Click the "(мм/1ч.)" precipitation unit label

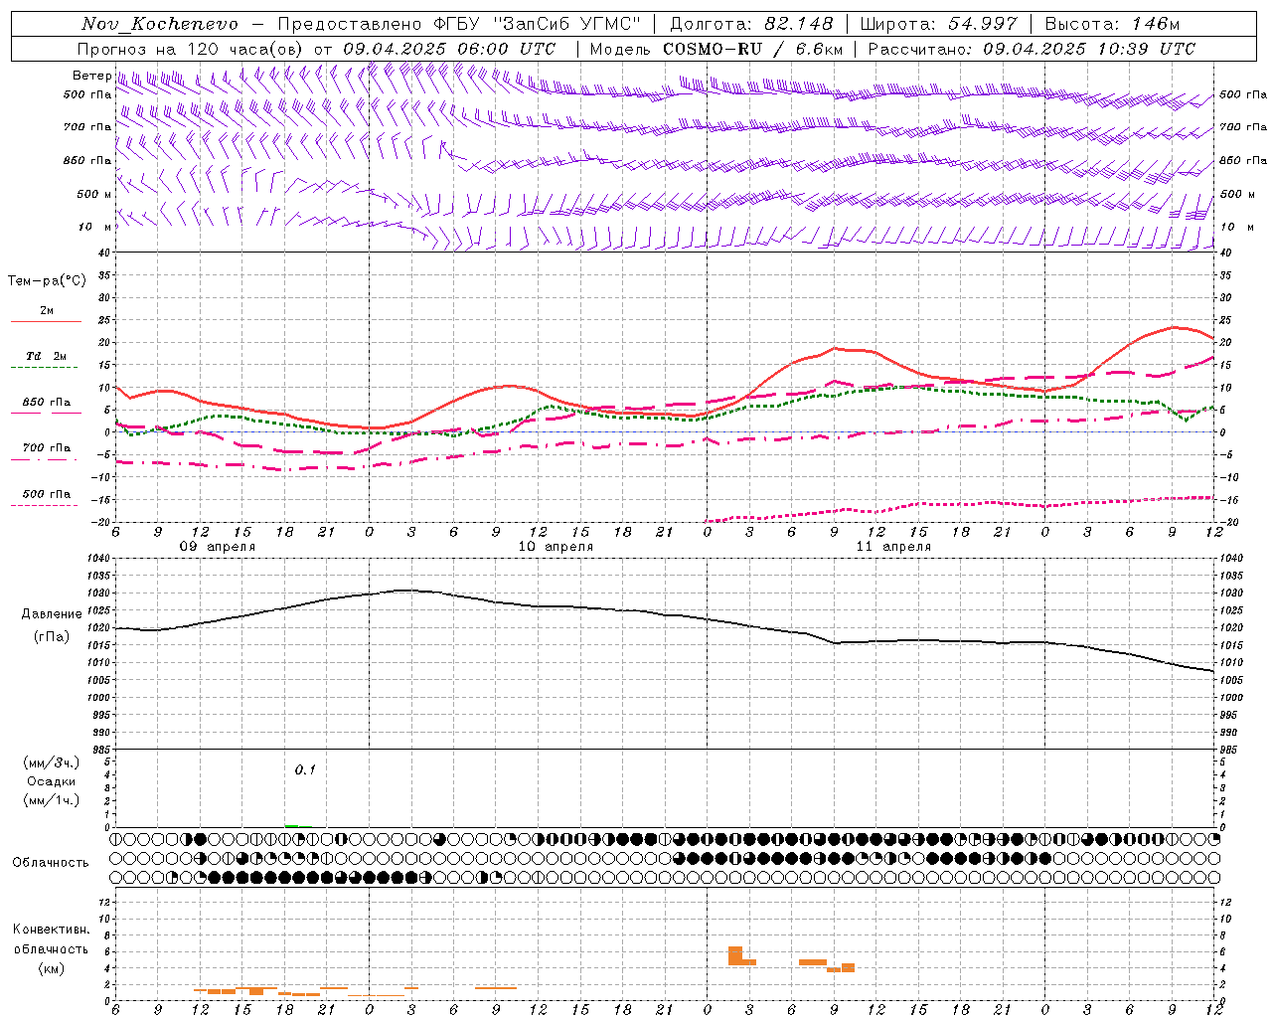52,800
